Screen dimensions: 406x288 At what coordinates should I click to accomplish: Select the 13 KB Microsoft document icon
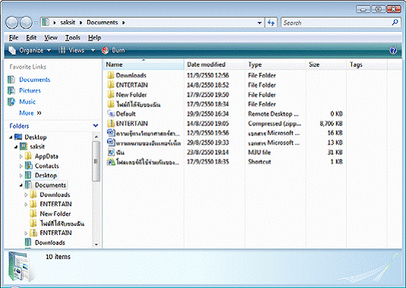(111, 143)
